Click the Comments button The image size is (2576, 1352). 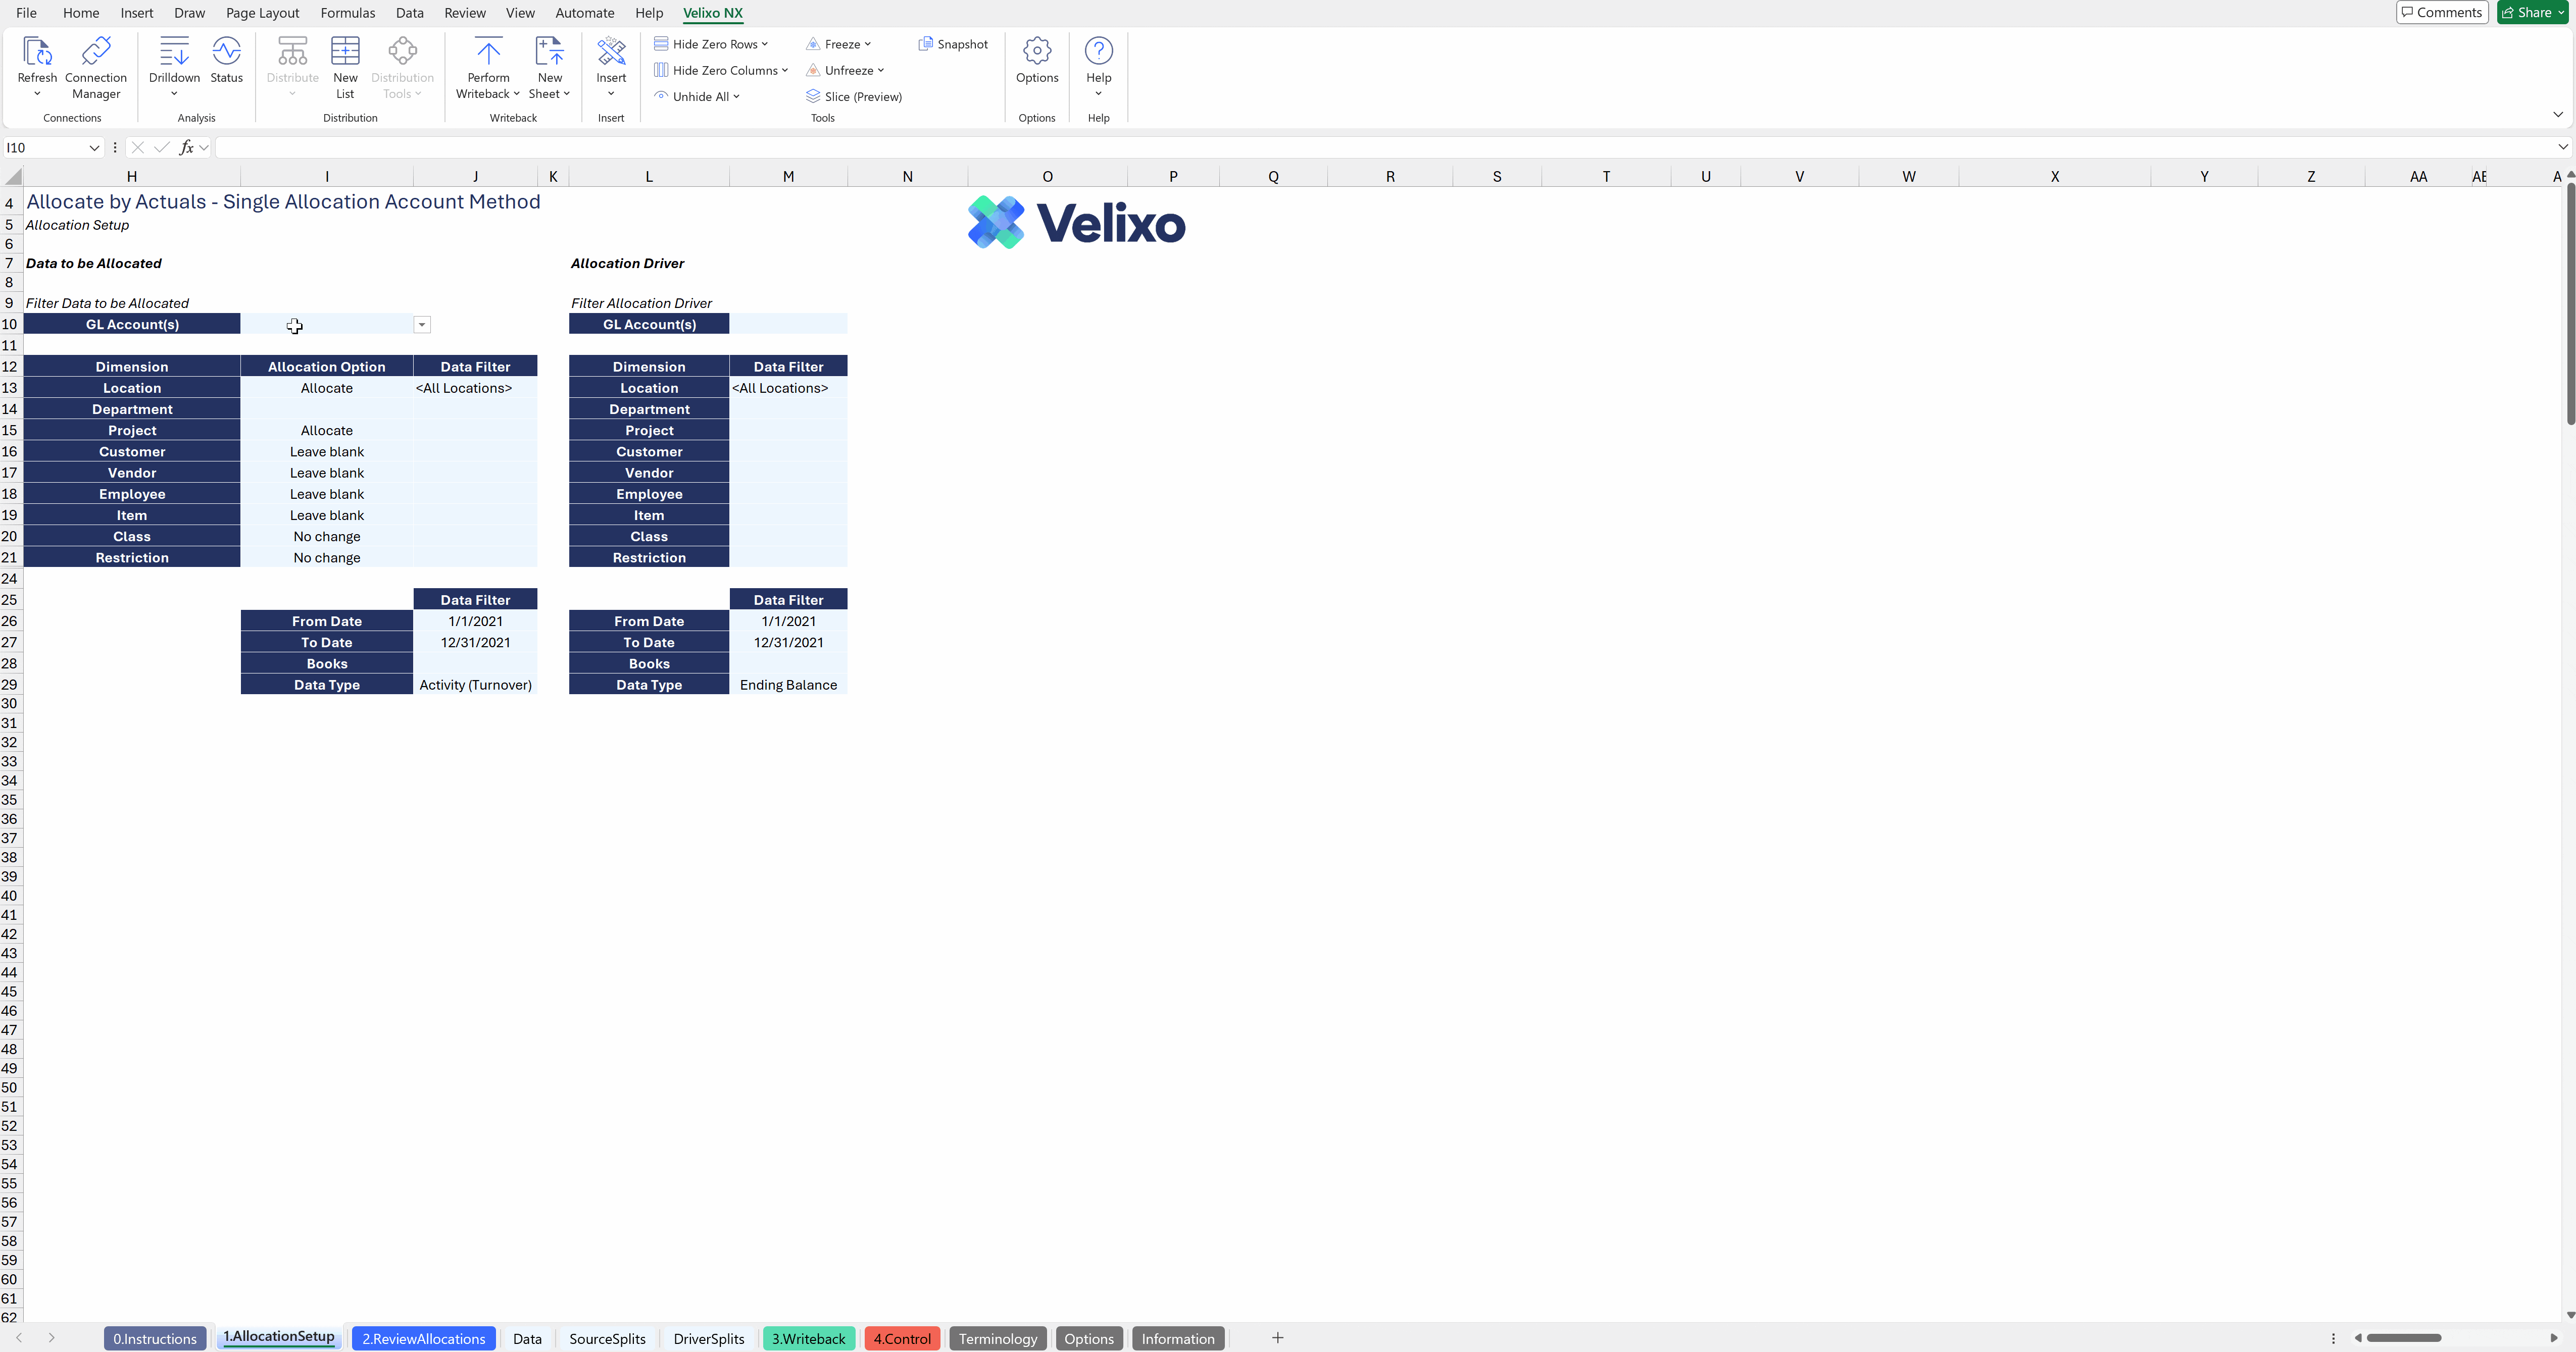click(x=2441, y=12)
